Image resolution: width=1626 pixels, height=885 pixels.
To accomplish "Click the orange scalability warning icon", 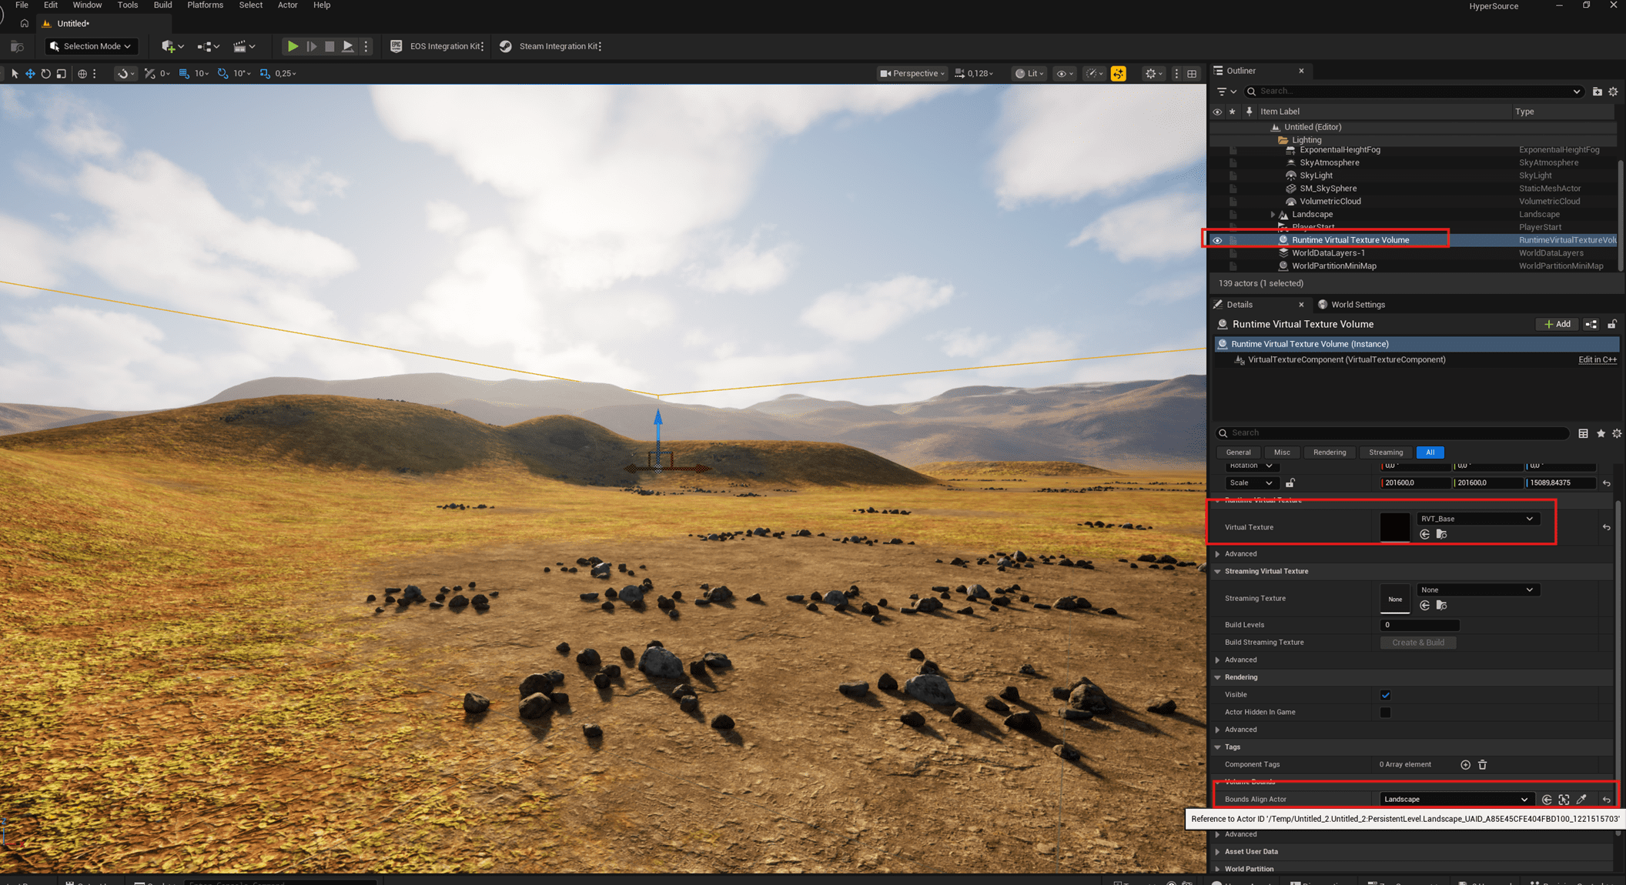I will 1119,73.
